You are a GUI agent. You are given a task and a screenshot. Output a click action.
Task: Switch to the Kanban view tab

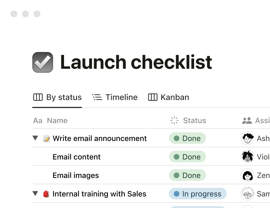[x=169, y=97]
